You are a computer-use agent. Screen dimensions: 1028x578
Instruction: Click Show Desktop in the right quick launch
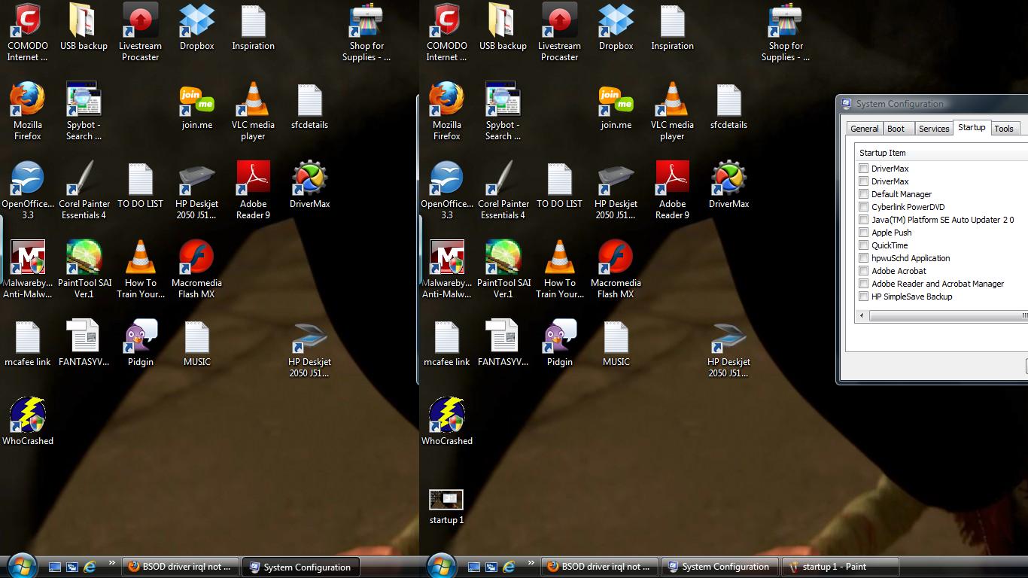pos(473,567)
